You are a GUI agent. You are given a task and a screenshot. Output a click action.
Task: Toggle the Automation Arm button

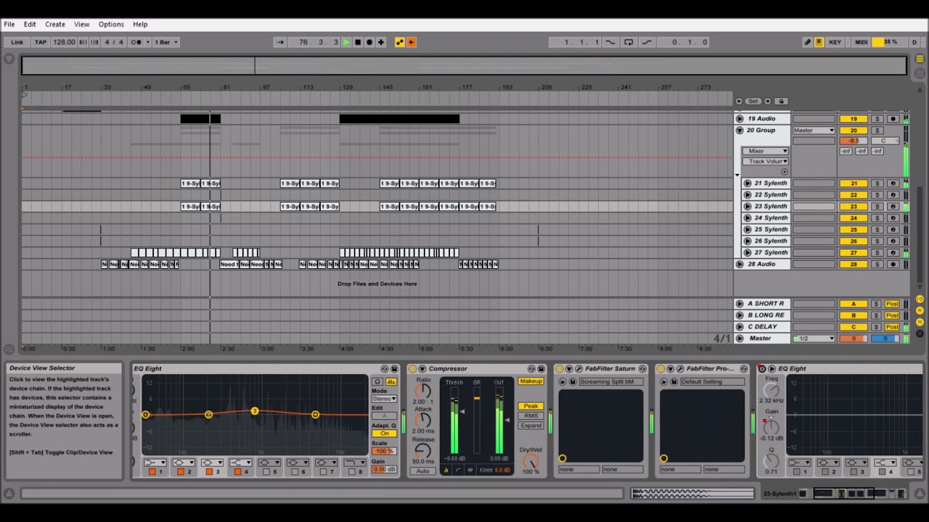pyautogui.click(x=399, y=42)
